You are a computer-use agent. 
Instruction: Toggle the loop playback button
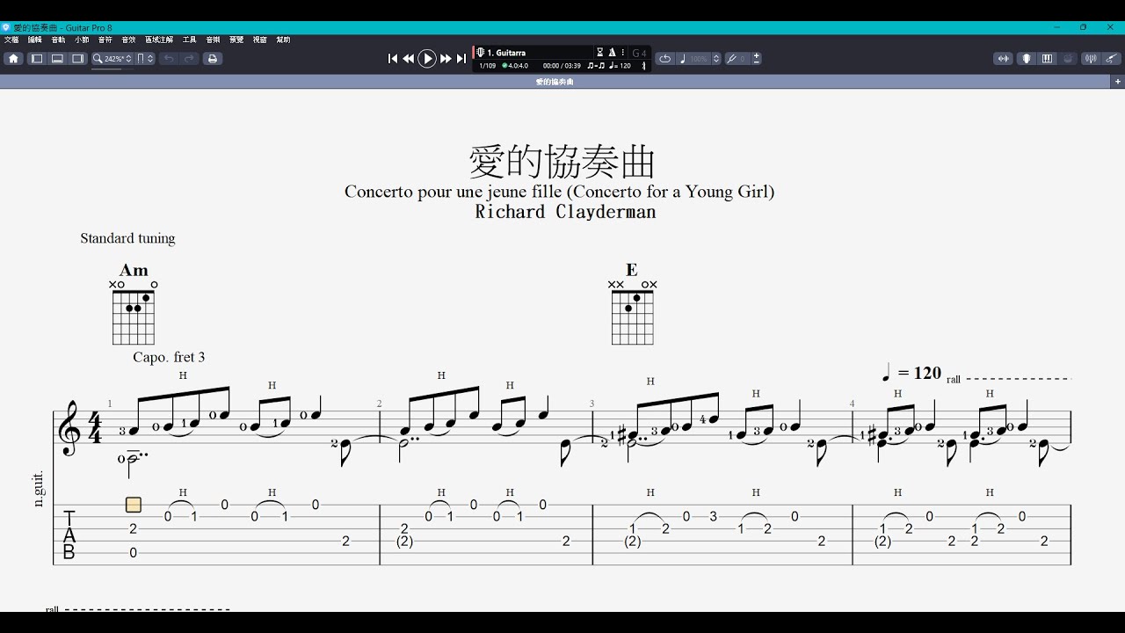click(665, 59)
